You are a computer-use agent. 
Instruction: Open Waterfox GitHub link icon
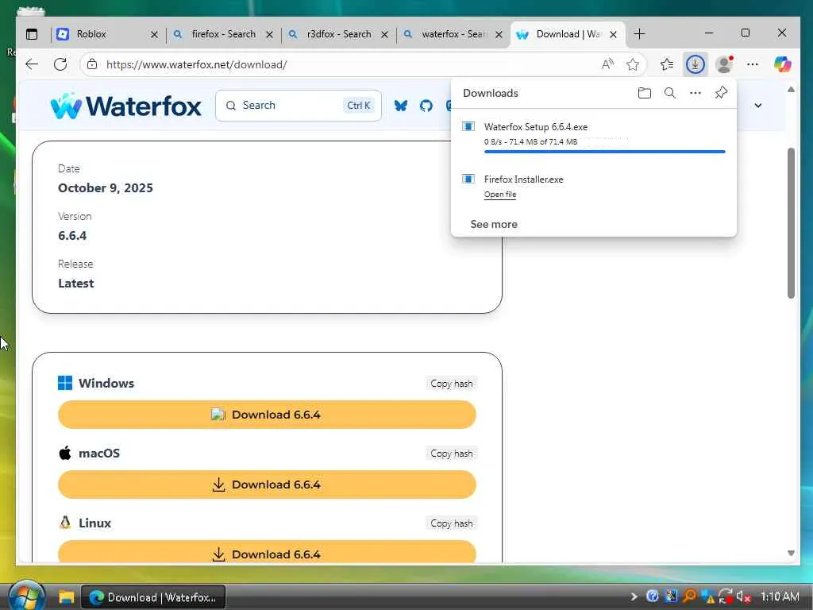[x=426, y=106]
